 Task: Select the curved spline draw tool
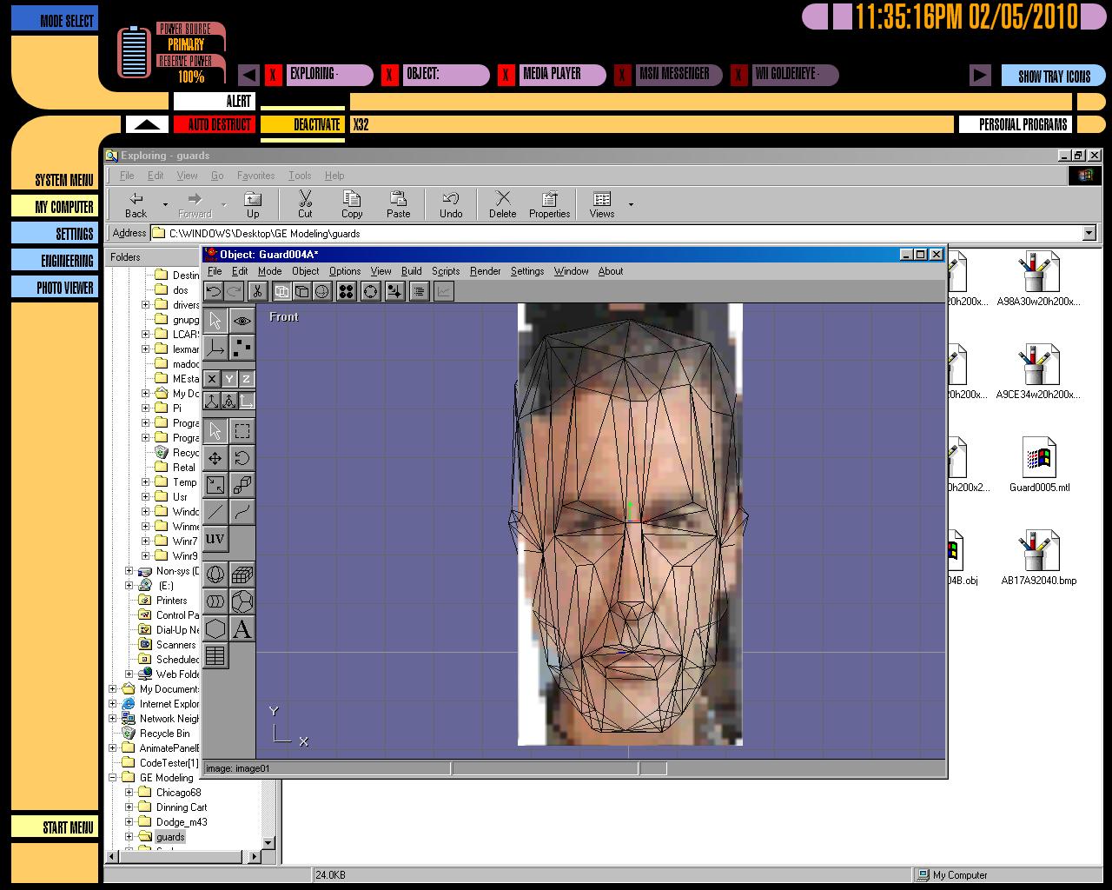coord(242,512)
